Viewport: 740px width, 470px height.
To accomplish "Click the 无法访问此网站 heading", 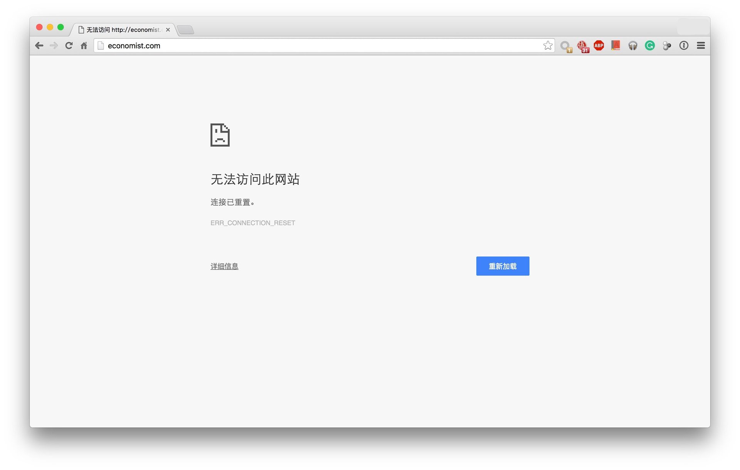I will [255, 179].
